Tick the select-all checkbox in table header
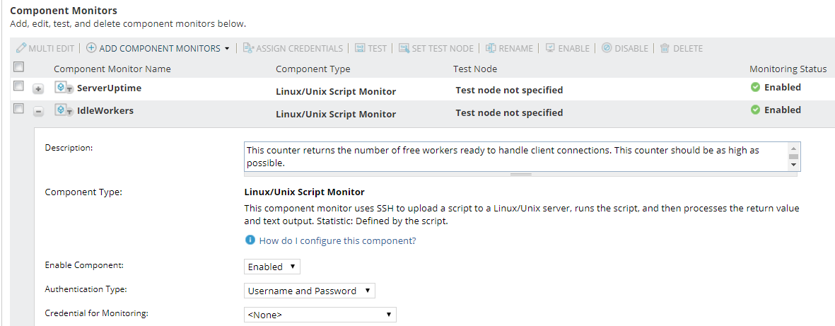This screenshot has width=835, height=326. pos(19,67)
